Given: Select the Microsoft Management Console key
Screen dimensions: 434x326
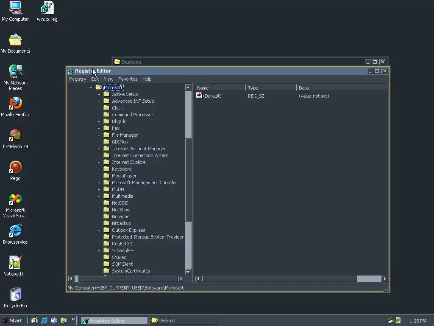Looking at the screenshot, I should [x=144, y=183].
